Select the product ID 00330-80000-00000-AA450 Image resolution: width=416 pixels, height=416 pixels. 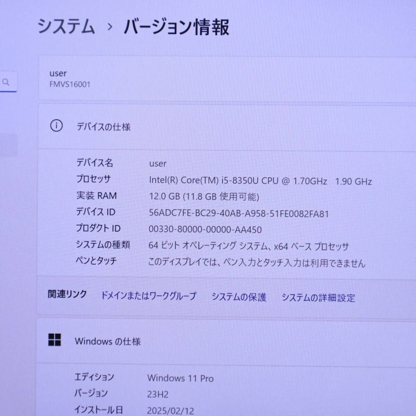[205, 229]
